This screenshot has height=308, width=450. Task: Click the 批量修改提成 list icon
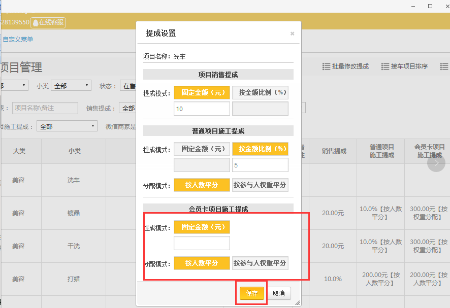click(327, 66)
